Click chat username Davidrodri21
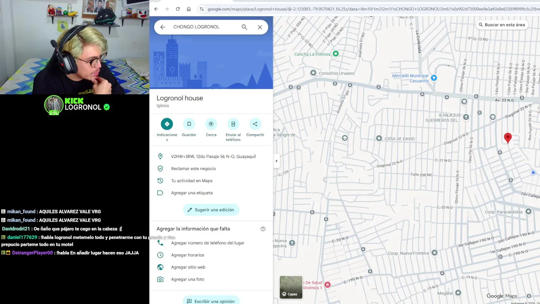The height and width of the screenshot is (304, 540). click(x=16, y=229)
